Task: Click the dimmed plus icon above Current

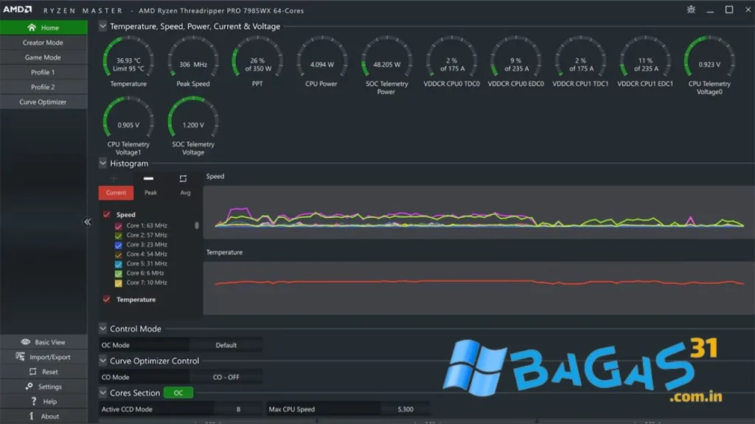Action: point(114,178)
